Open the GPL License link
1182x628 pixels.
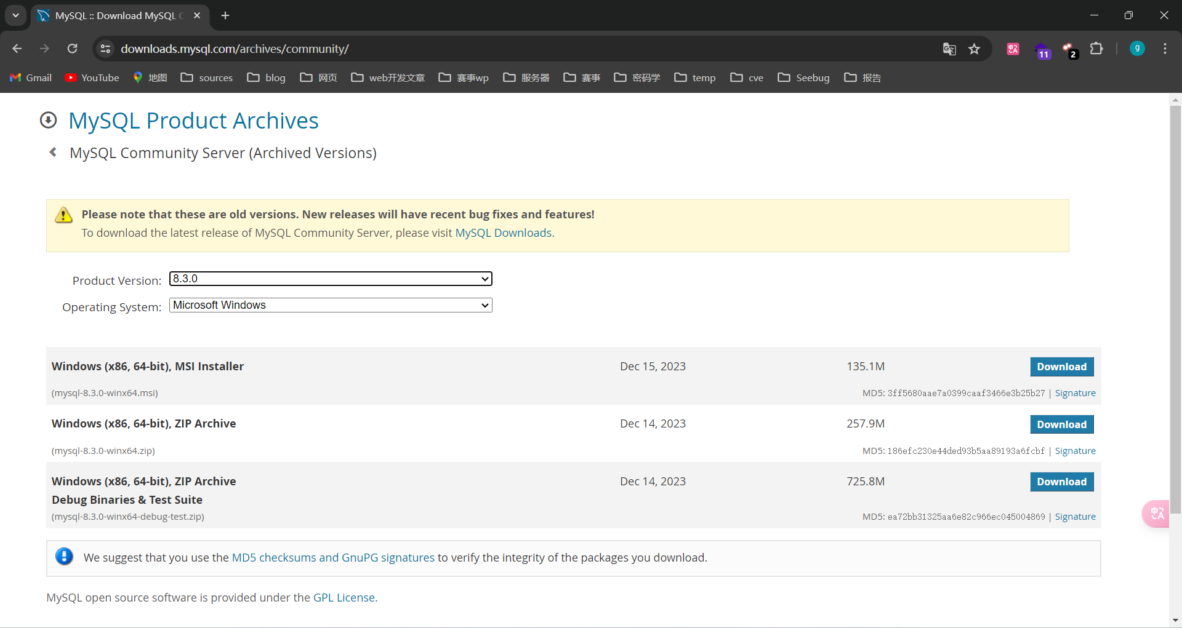coord(344,597)
